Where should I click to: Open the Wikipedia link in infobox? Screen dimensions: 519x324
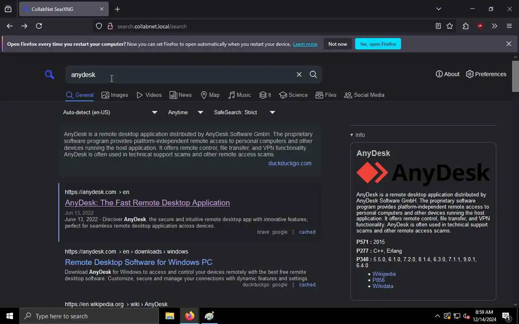(x=384, y=274)
